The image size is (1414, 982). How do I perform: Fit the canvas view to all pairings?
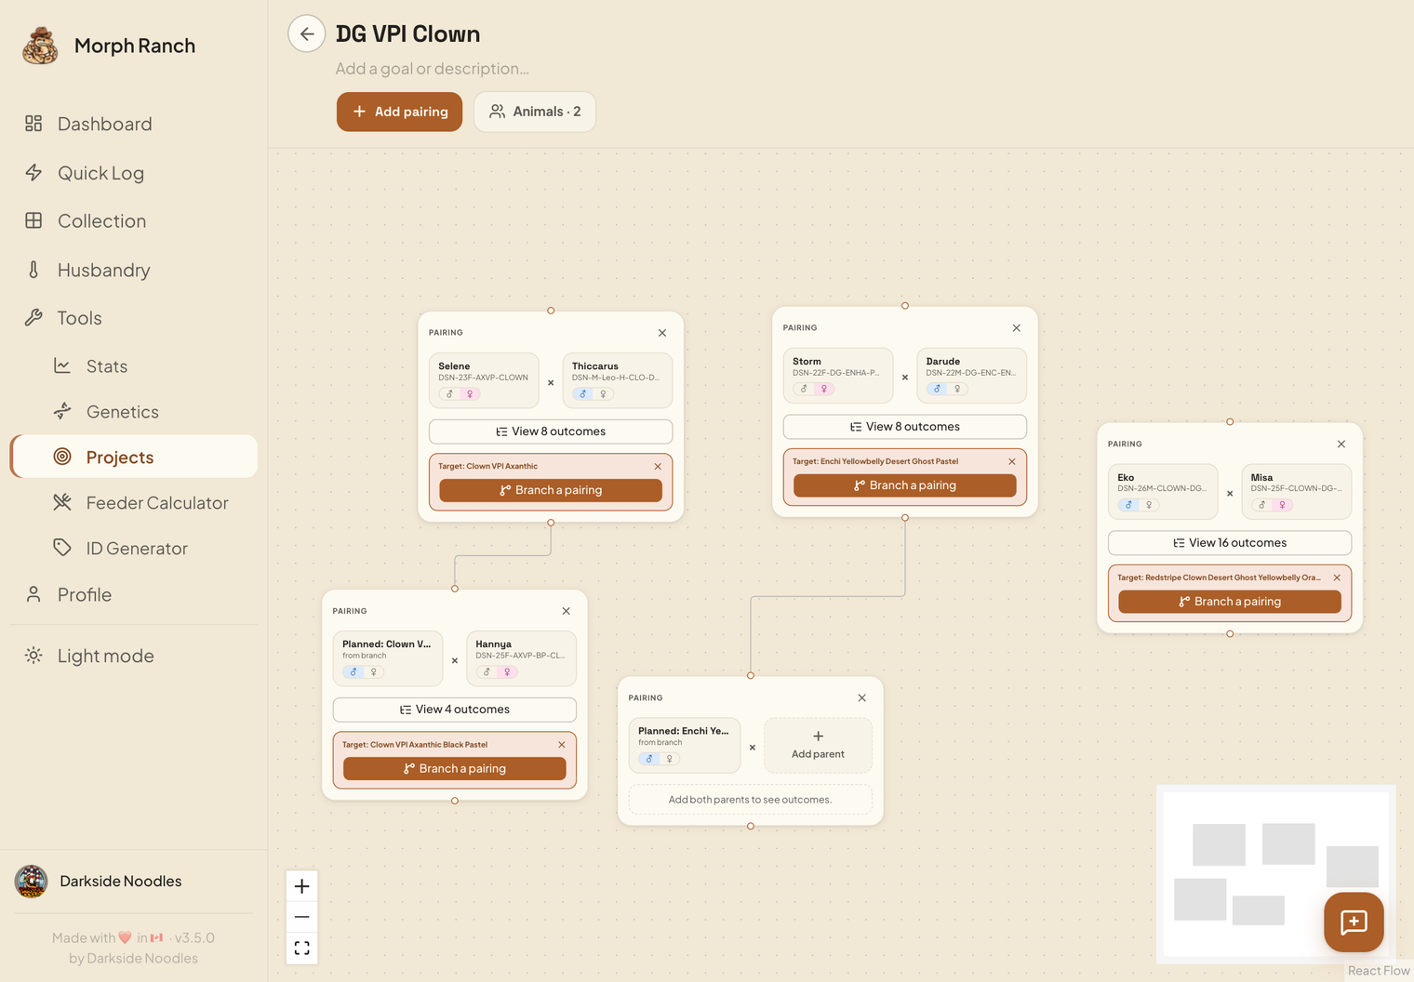(301, 948)
